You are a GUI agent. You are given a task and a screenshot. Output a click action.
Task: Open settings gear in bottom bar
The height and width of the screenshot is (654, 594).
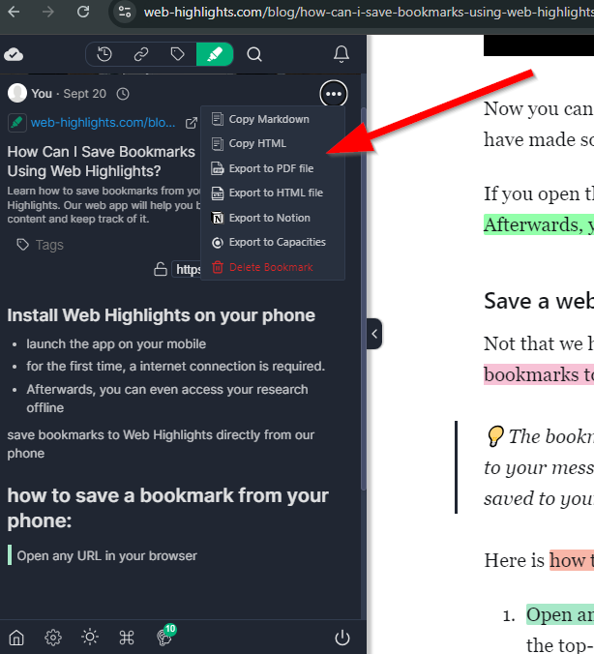click(x=53, y=638)
